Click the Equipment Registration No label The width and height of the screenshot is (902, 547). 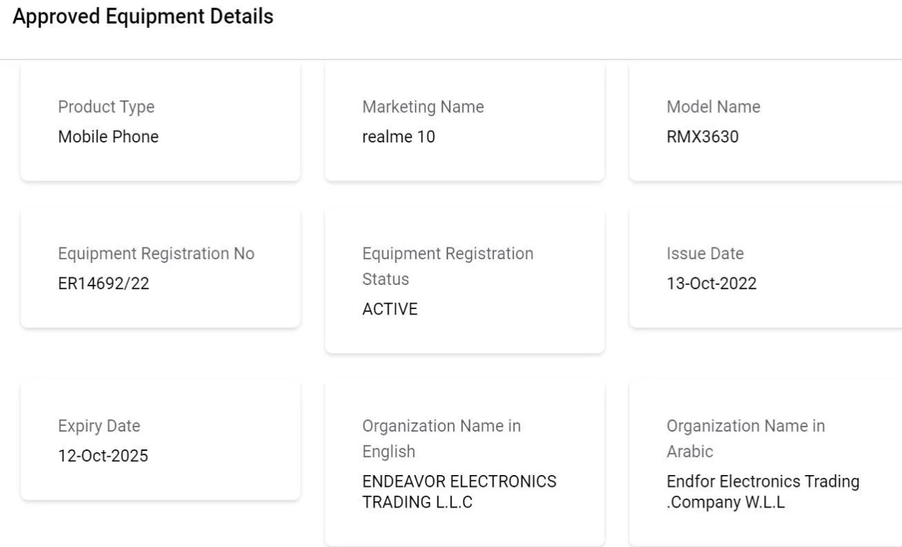156,254
